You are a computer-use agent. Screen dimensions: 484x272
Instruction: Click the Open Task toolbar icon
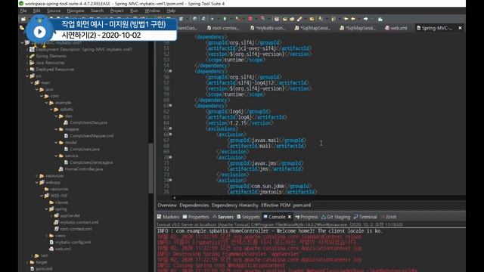click(292, 19)
